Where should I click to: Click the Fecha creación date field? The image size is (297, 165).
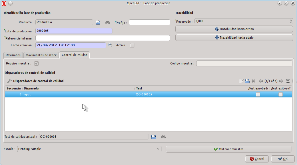[x=71, y=45]
